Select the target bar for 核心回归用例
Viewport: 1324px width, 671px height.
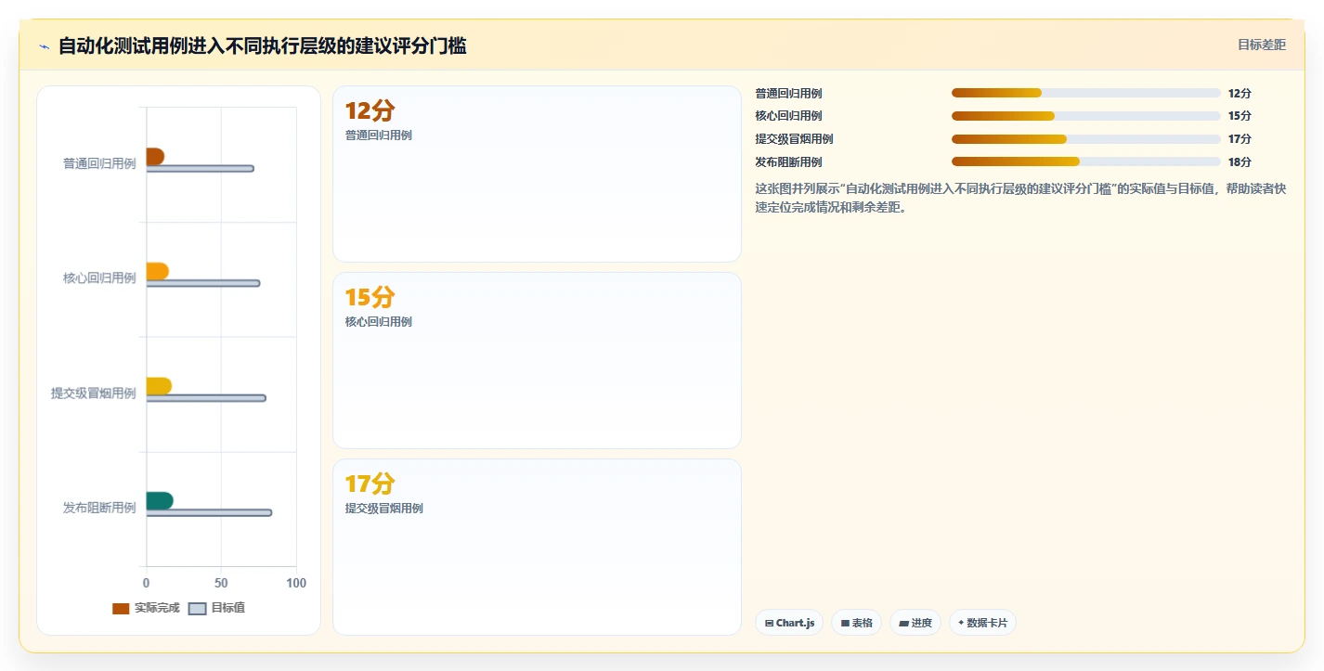click(203, 283)
